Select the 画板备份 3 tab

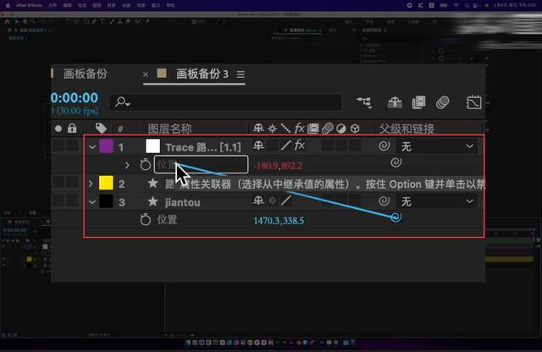(202, 74)
